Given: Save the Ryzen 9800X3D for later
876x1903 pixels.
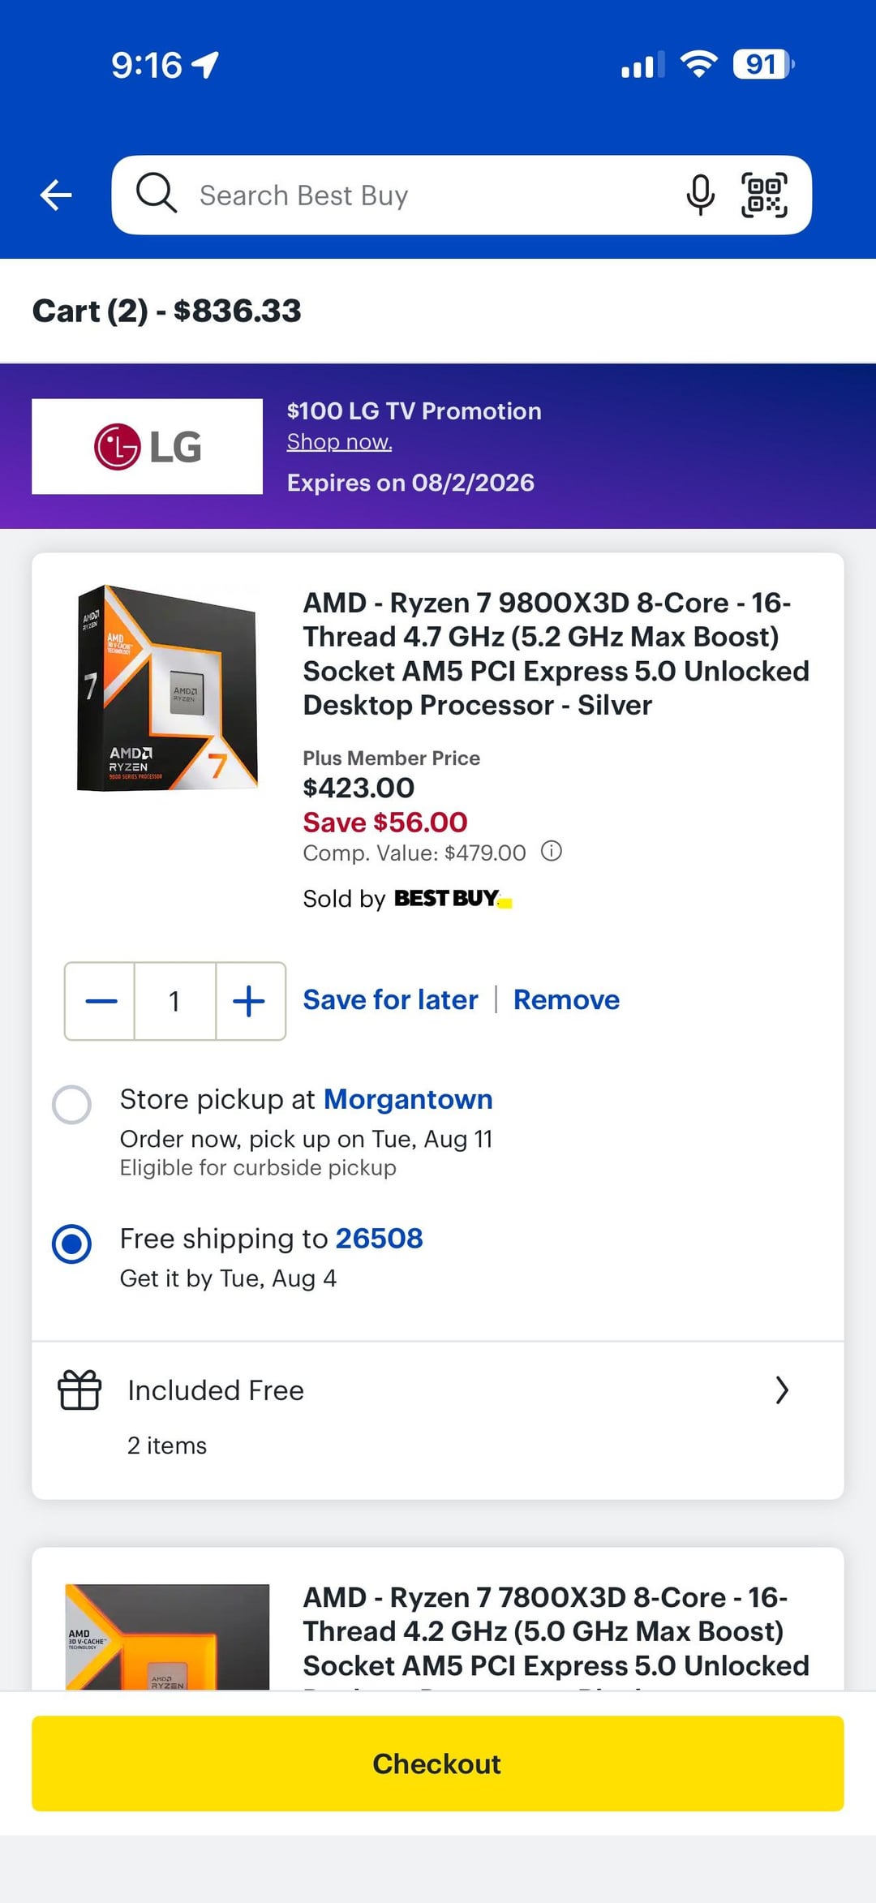Looking at the screenshot, I should point(390,1000).
